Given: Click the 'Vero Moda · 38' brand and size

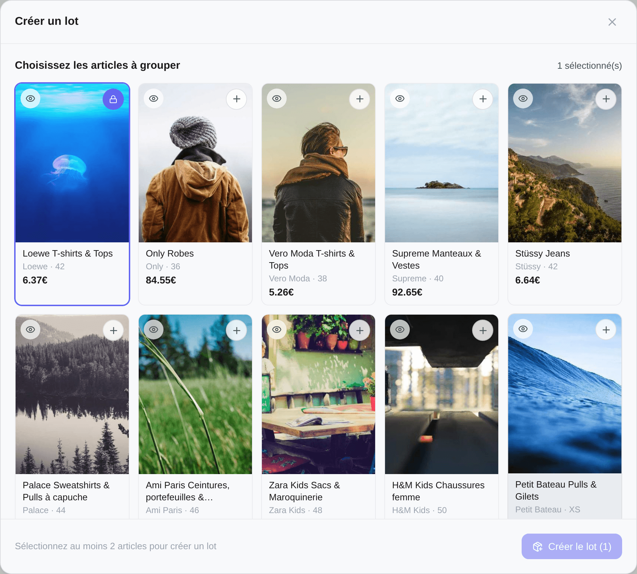Looking at the screenshot, I should pyautogui.click(x=298, y=278).
